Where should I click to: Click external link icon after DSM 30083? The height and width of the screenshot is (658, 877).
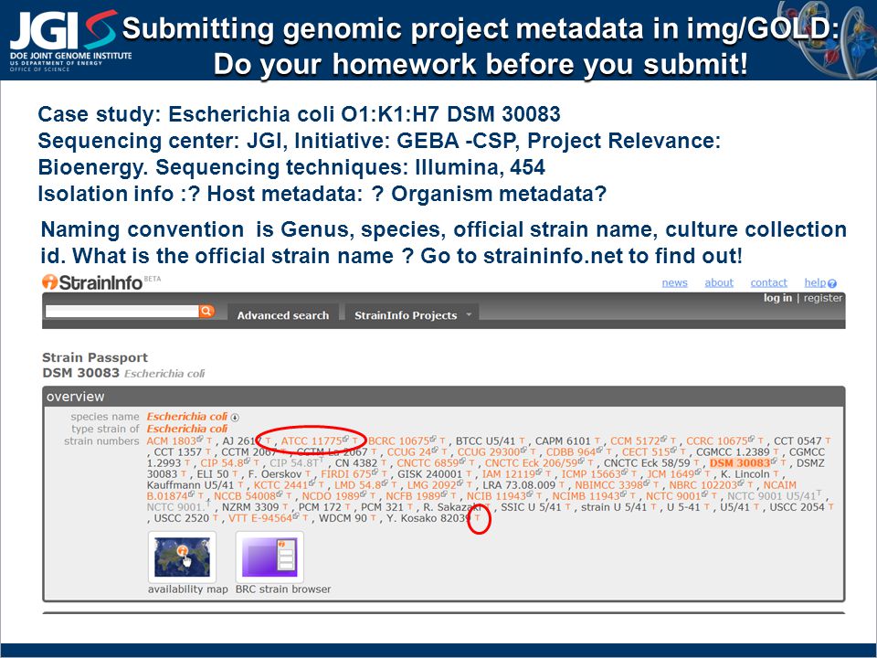(x=774, y=462)
